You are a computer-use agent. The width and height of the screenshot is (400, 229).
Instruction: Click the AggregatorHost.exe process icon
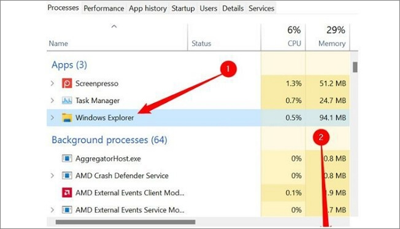pyautogui.click(x=67, y=158)
